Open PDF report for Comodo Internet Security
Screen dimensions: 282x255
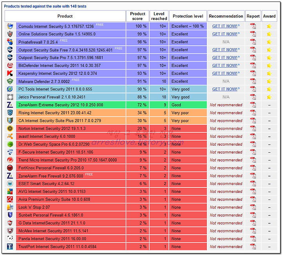click(253, 26)
